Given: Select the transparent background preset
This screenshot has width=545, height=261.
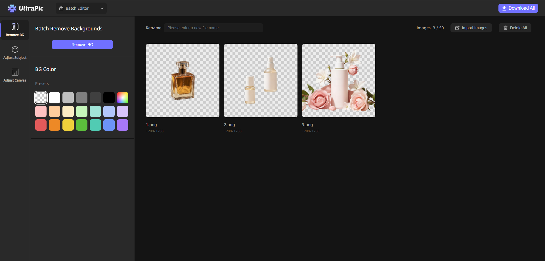Looking at the screenshot, I should pos(41,97).
